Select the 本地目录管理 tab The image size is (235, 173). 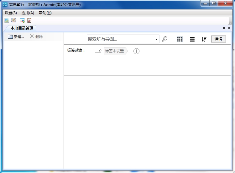coord(22,28)
